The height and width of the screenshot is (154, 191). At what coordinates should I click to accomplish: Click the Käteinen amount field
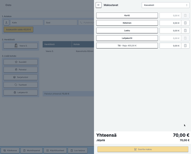pyautogui.click(x=170, y=23)
